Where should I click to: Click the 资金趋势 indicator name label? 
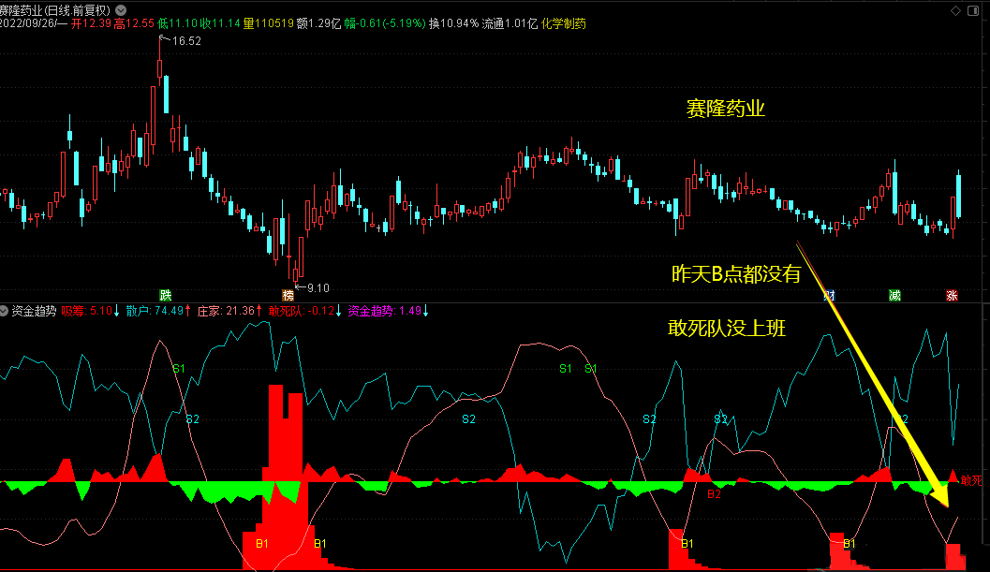[34, 311]
